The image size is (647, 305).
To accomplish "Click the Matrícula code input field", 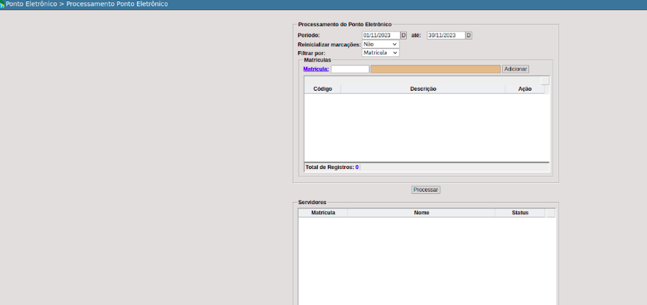I will [350, 69].
